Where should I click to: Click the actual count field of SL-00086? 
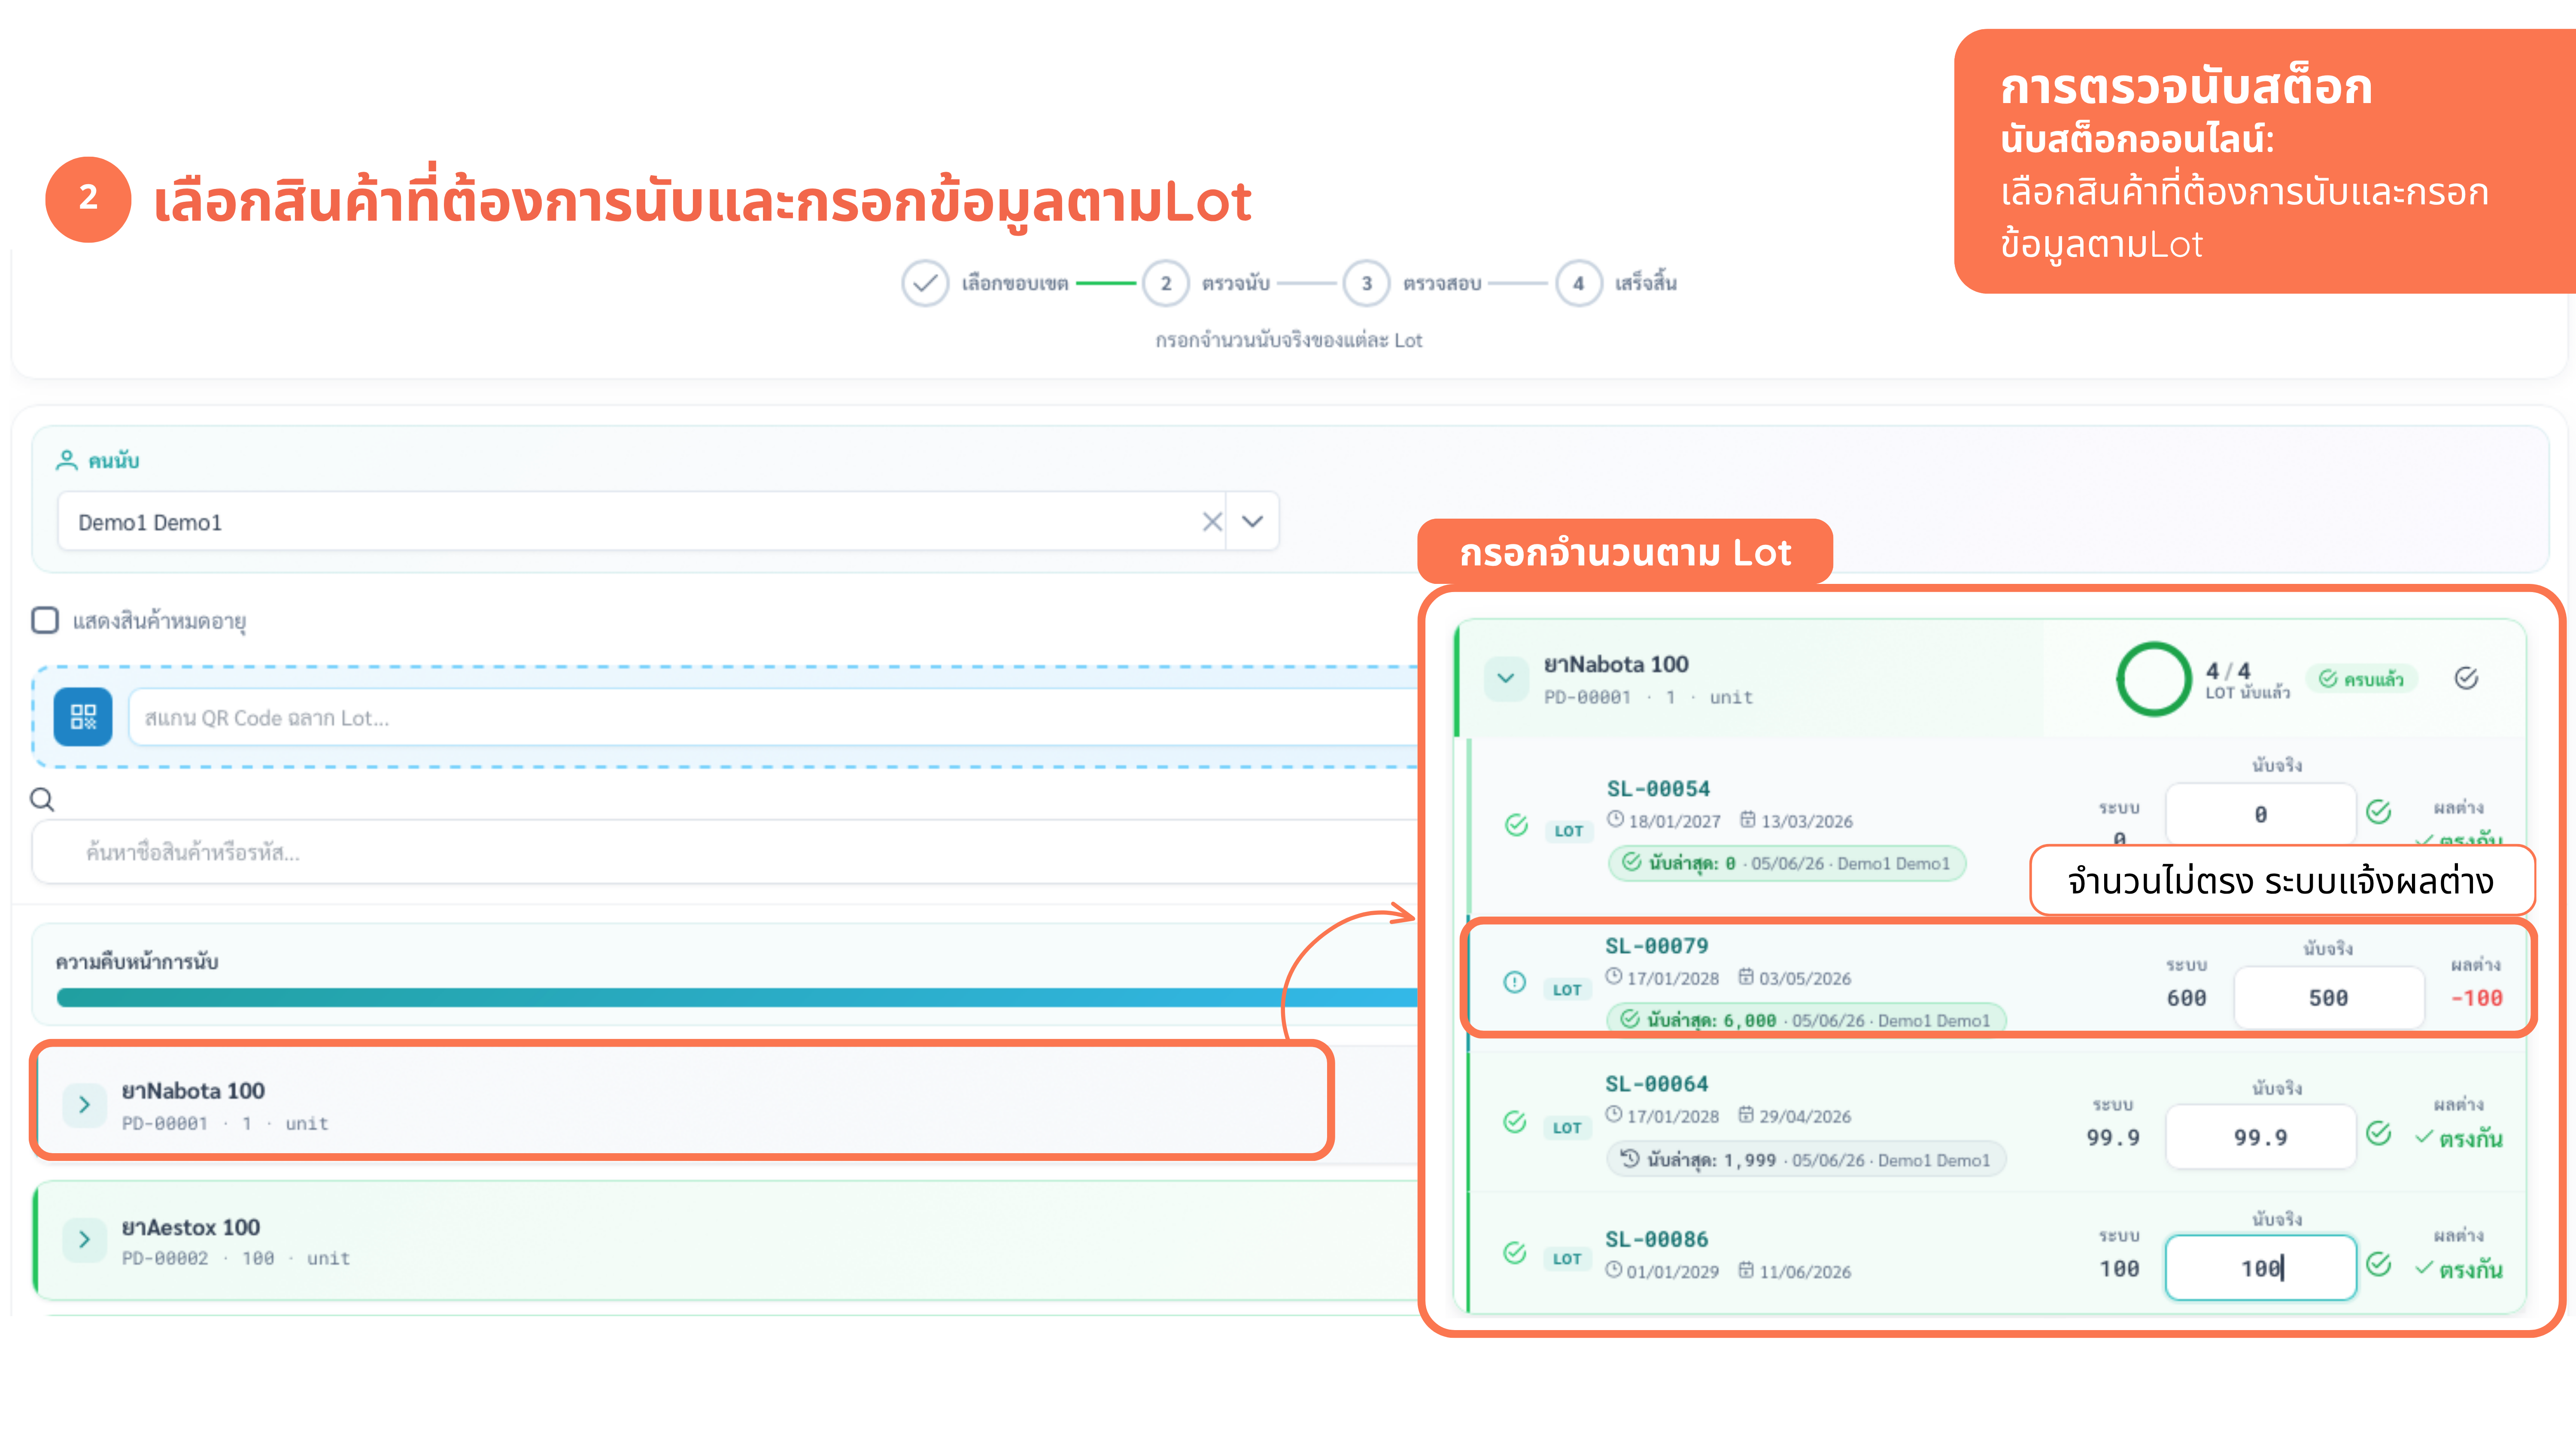tap(2260, 1267)
